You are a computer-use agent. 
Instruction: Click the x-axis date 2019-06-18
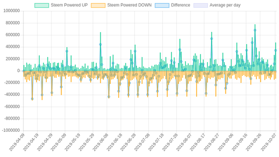pos(114,142)
